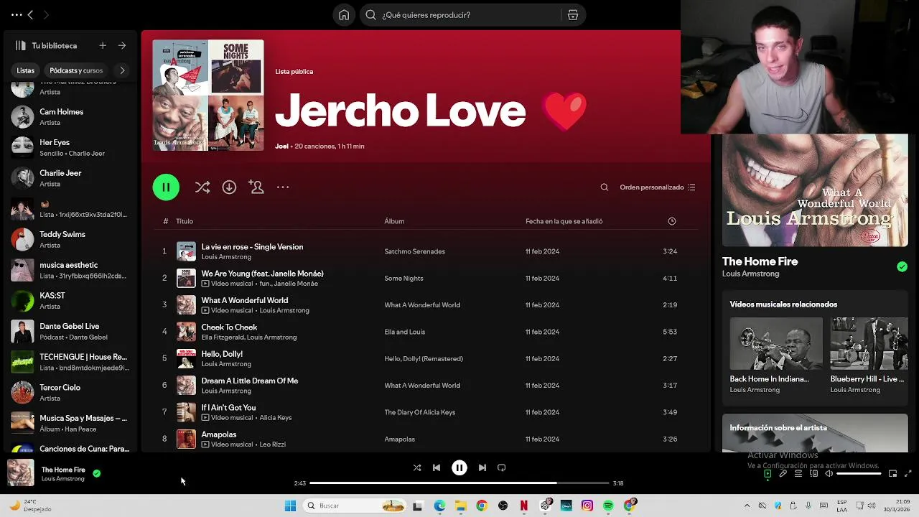Go back with the left navigation arrow
This screenshot has width=919, height=517.
click(30, 14)
